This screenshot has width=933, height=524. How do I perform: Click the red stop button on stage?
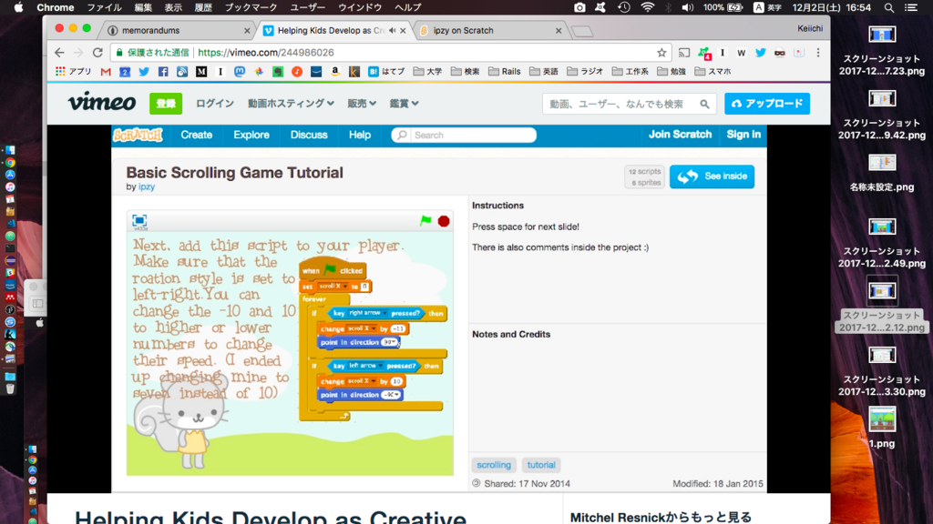click(x=444, y=221)
